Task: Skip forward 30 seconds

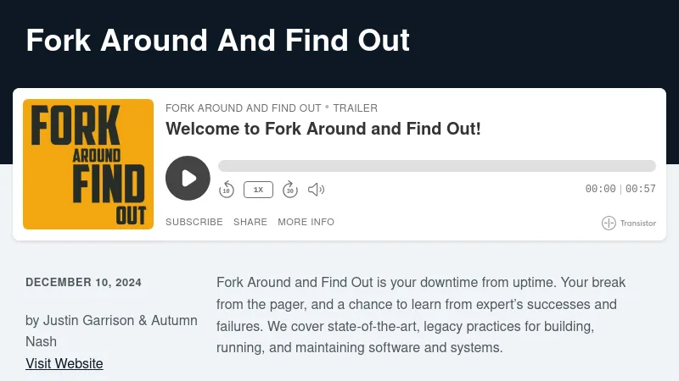Action: click(x=289, y=190)
